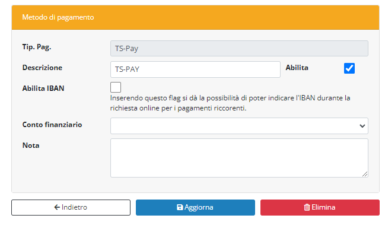Screen dimensions: 385x231
Task: Open the Conto finanziario dropdown
Action: [x=239, y=126]
